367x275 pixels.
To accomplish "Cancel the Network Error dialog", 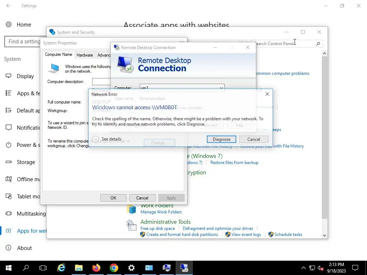I will 254,139.
